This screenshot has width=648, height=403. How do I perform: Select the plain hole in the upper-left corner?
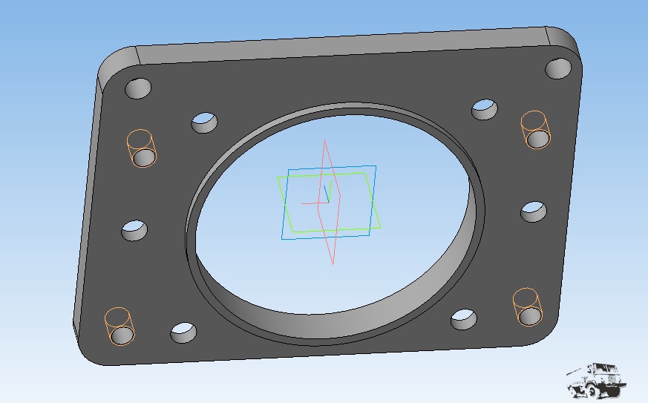[138, 88]
